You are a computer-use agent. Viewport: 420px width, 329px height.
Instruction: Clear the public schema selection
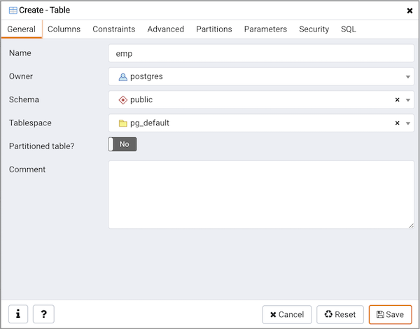tap(397, 99)
